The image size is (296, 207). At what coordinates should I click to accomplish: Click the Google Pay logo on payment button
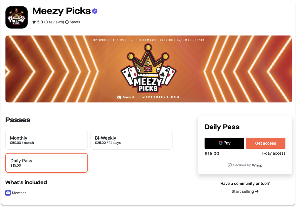224,143
